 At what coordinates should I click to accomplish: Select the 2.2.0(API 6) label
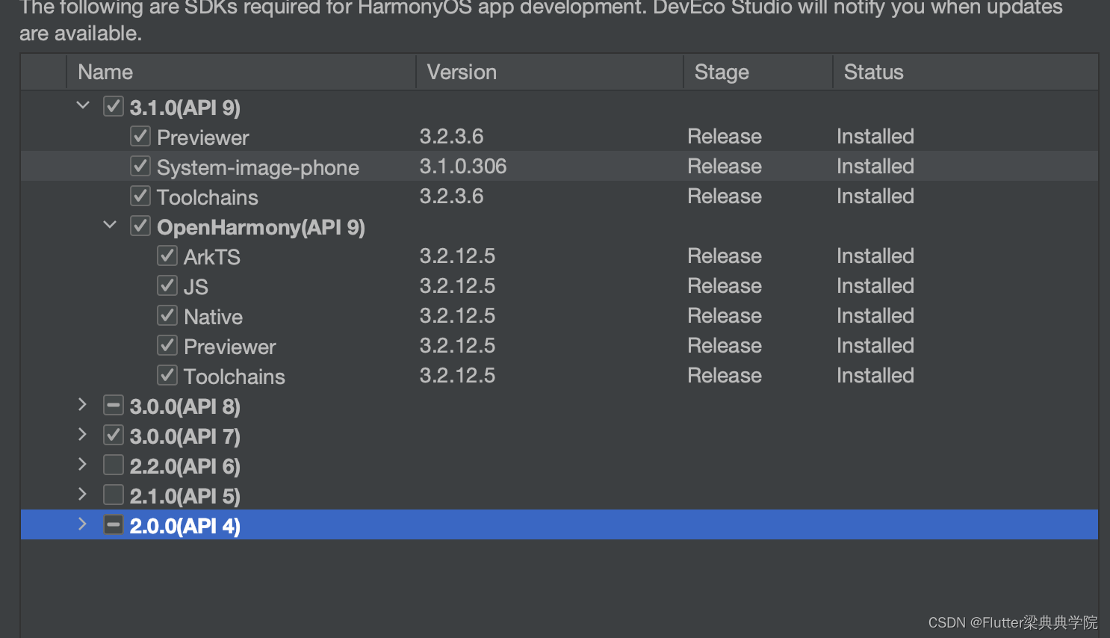185,466
